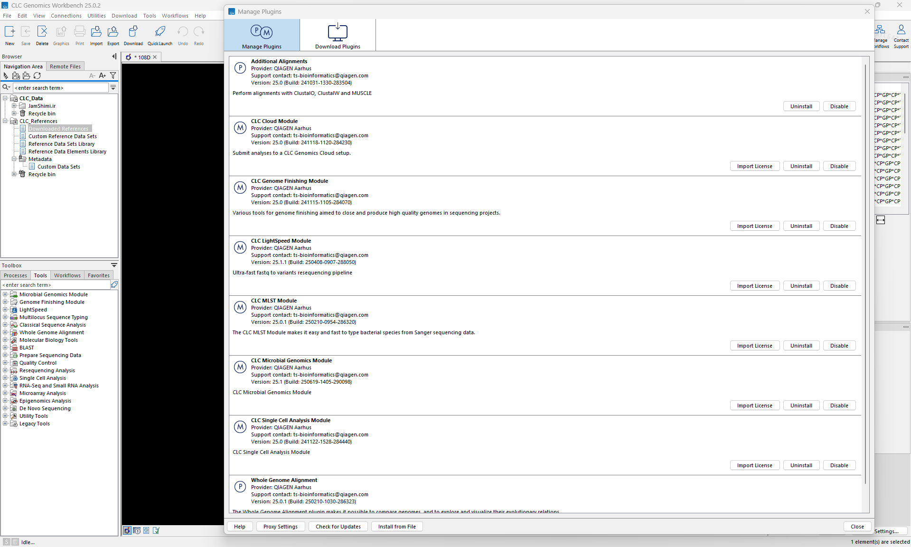Viewport: 911px width, 547px height.
Task: Expand the JamShimi.ir folder node
Action: click(x=14, y=106)
